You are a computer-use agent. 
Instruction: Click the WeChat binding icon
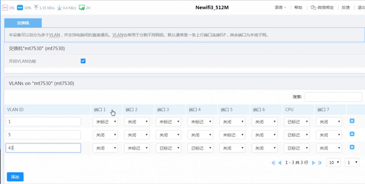point(313,8)
